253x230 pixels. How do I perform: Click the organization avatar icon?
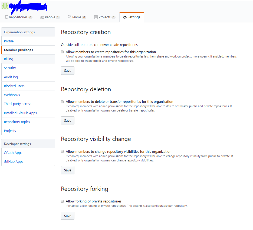[5, 6]
